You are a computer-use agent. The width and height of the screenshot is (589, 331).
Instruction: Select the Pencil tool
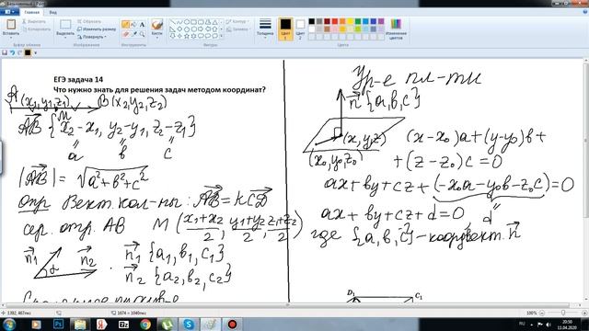pos(126,25)
